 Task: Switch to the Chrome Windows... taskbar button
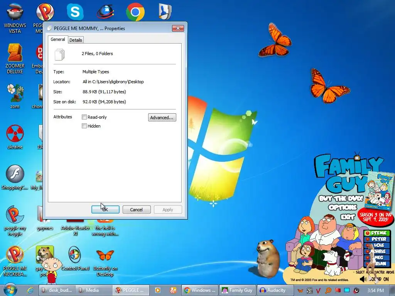pyautogui.click(x=200, y=290)
